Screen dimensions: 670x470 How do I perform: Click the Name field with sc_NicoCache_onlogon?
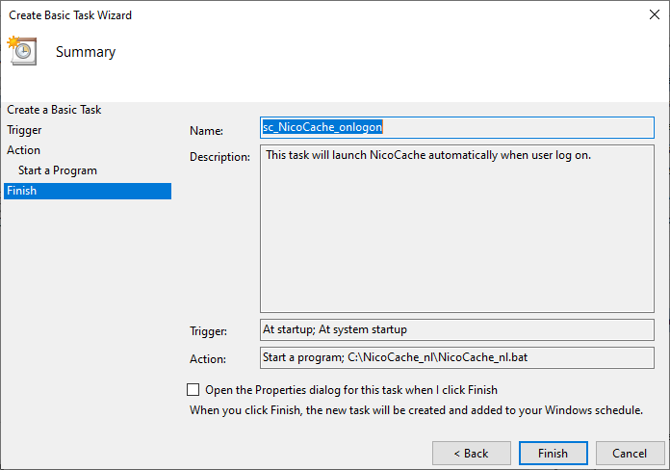(x=457, y=127)
